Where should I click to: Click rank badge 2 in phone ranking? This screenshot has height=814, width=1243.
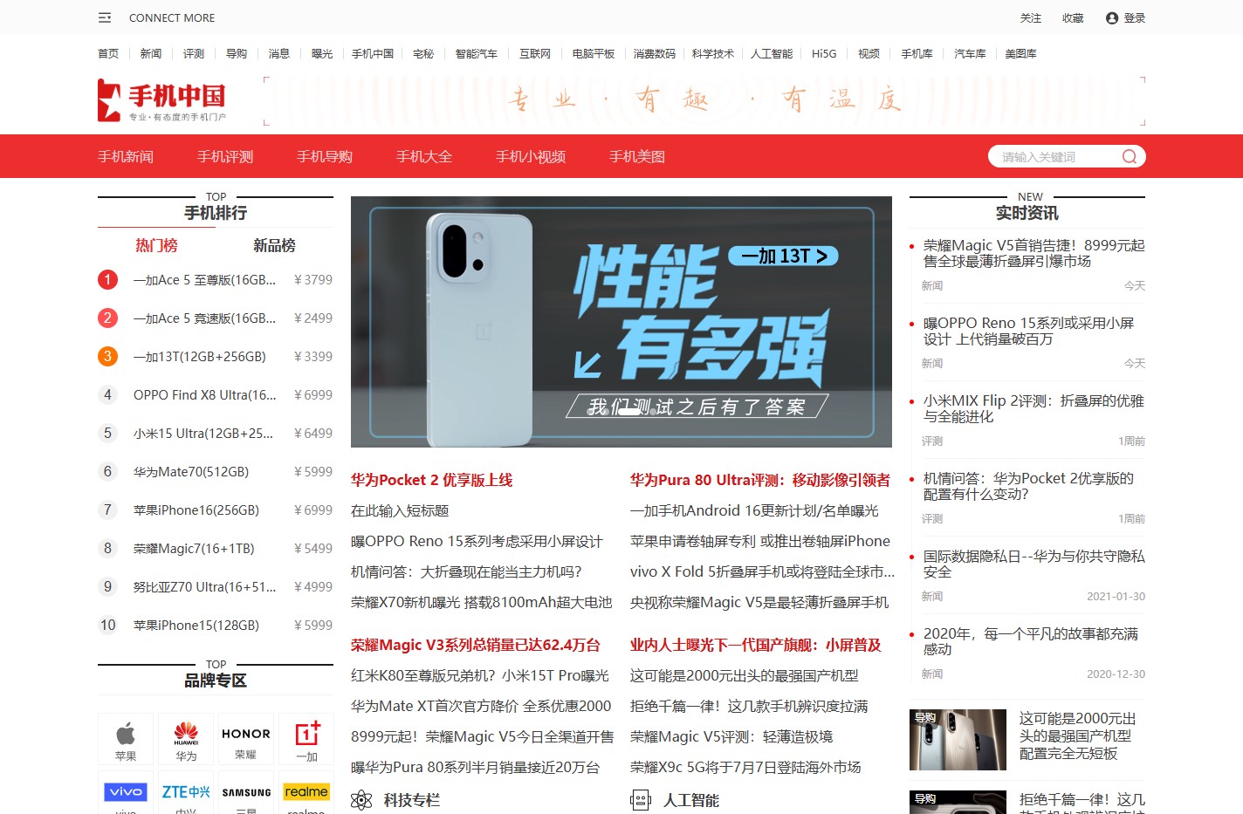pyautogui.click(x=107, y=318)
